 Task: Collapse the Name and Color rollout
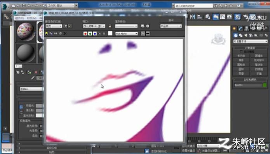pos(250,79)
